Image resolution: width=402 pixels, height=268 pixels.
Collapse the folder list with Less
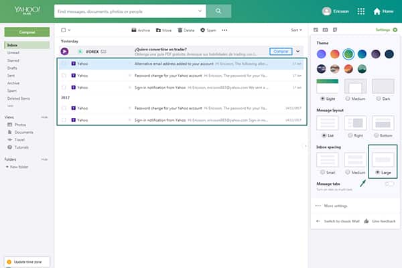coord(10,106)
